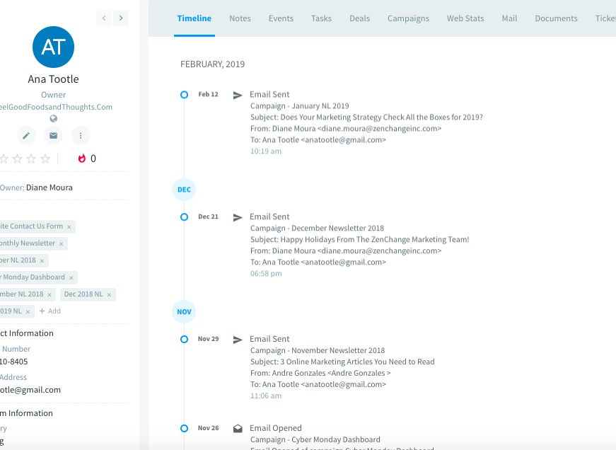Remove the Monday Dashboard tag

[71, 277]
